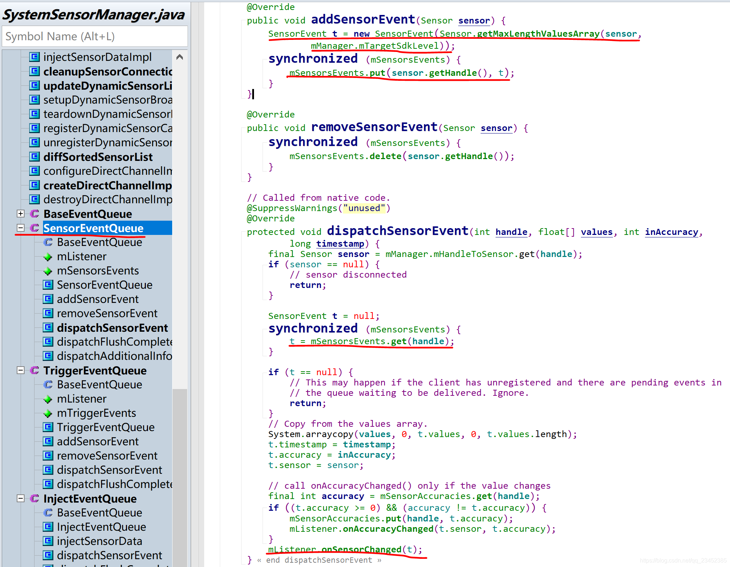Click the cleanupSensorConnection method icon
The image size is (730, 567).
tap(35, 71)
